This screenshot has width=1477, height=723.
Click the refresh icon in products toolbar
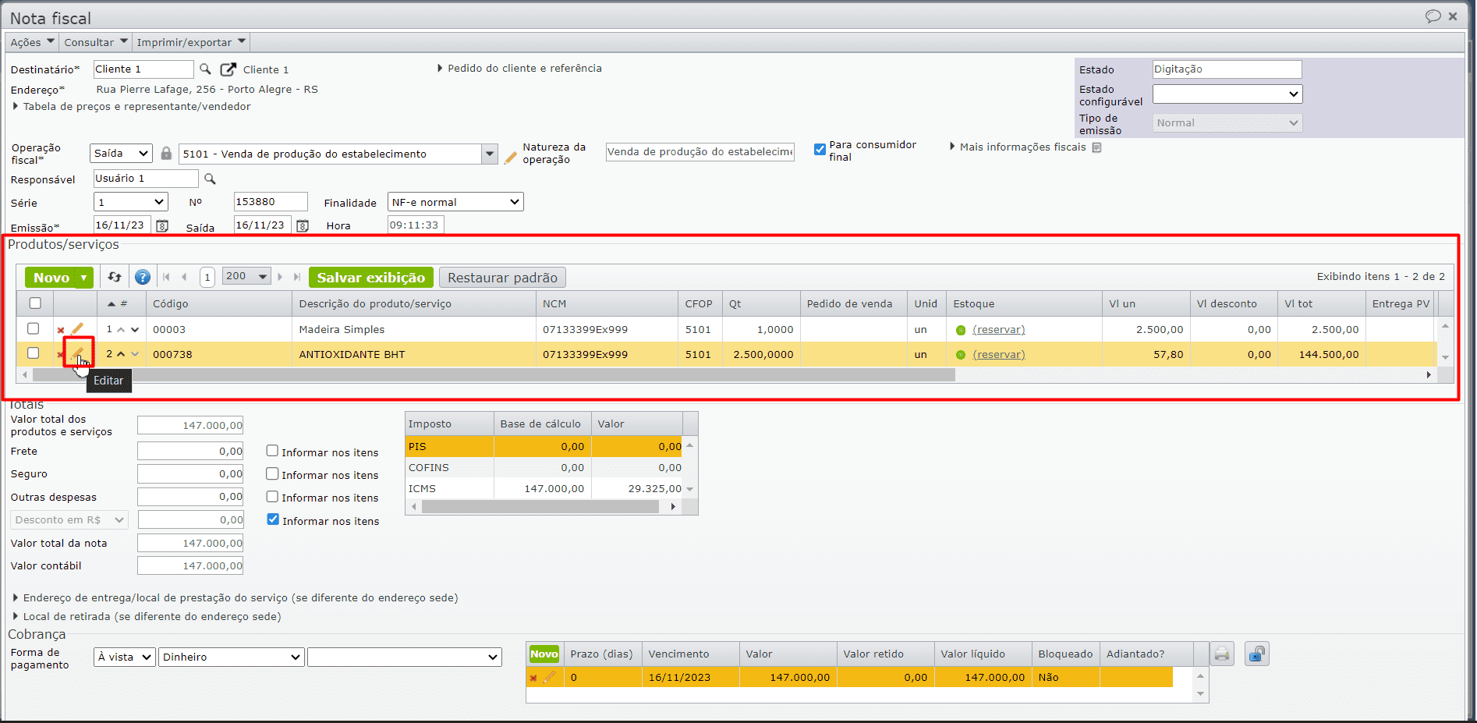115,277
